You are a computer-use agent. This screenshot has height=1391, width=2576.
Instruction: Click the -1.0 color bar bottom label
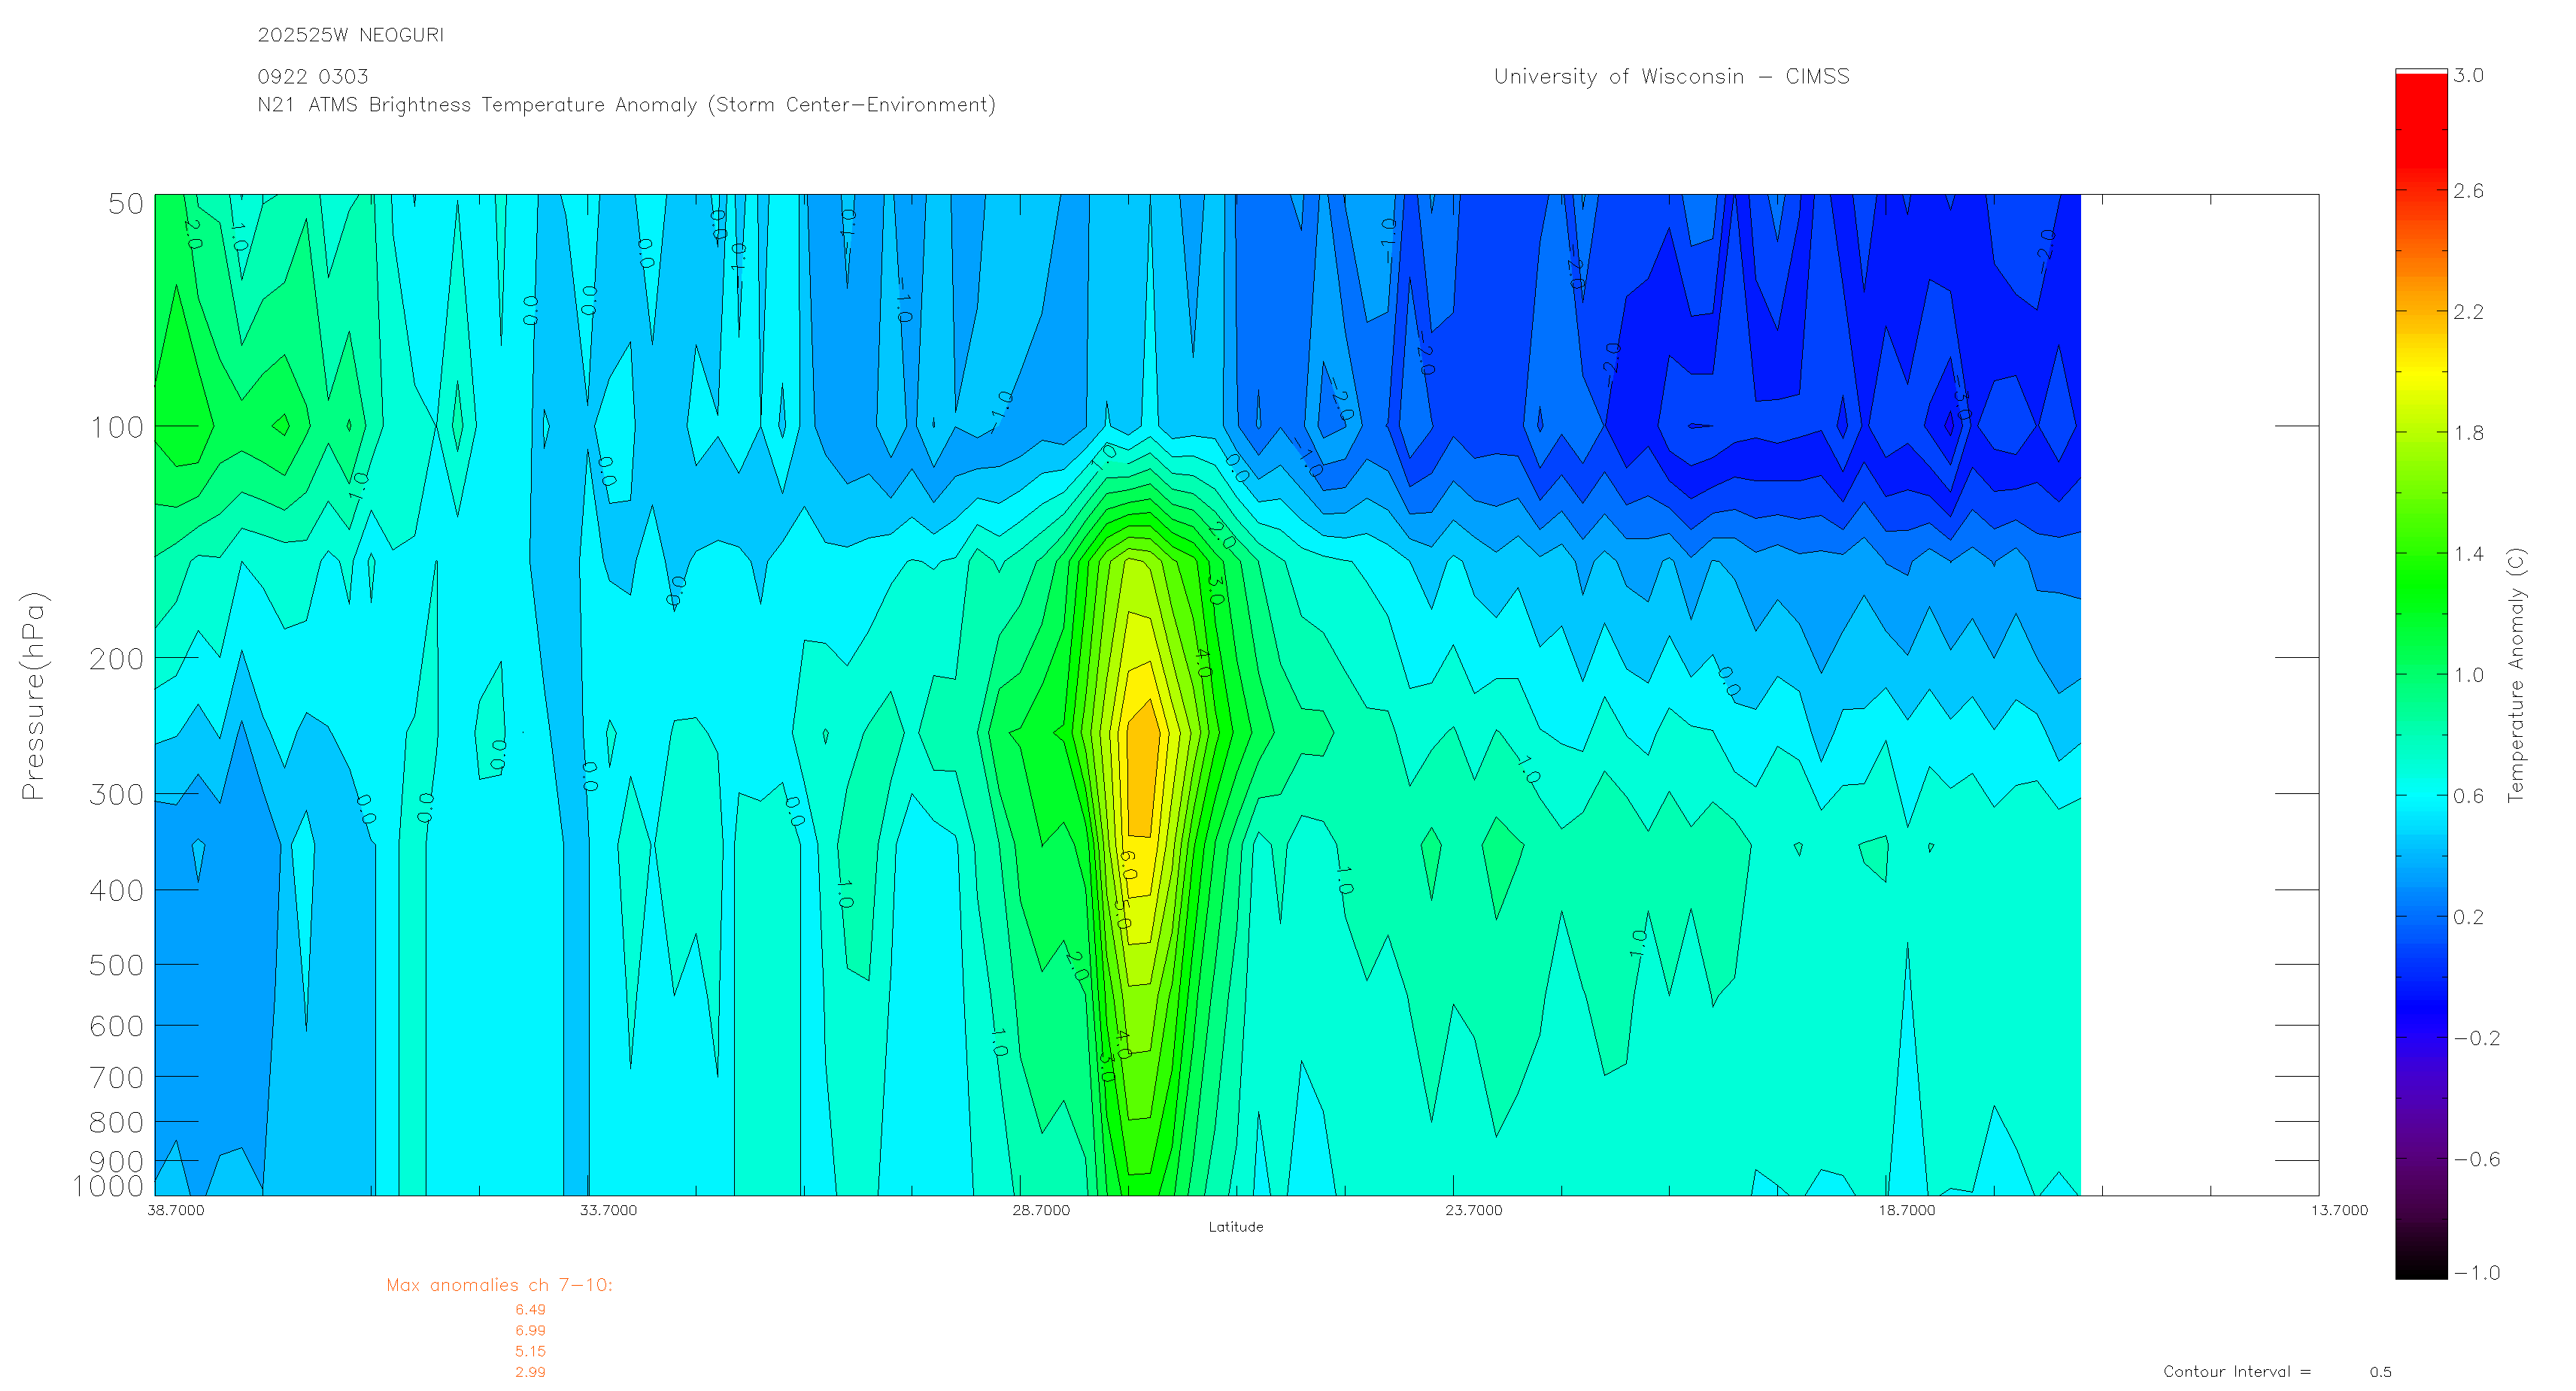(2476, 1272)
